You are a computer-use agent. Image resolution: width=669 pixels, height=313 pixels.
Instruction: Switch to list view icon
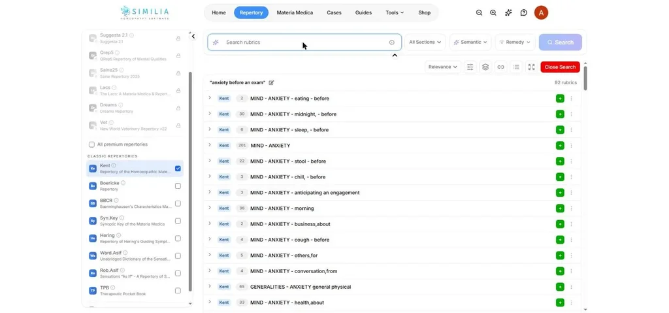coord(516,67)
